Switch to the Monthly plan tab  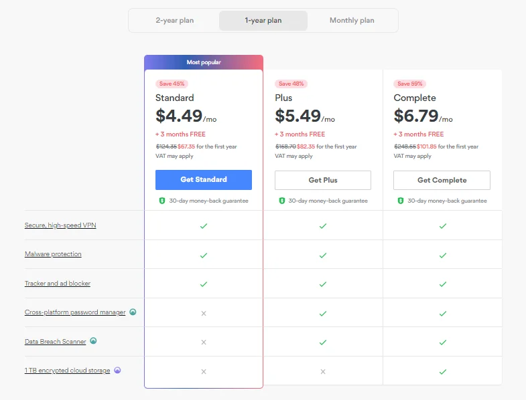[352, 21]
